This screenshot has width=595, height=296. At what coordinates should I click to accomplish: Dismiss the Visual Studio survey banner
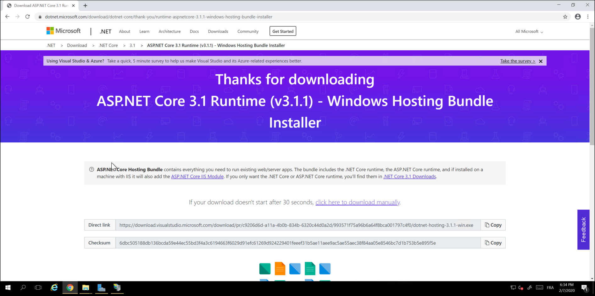[x=541, y=61]
